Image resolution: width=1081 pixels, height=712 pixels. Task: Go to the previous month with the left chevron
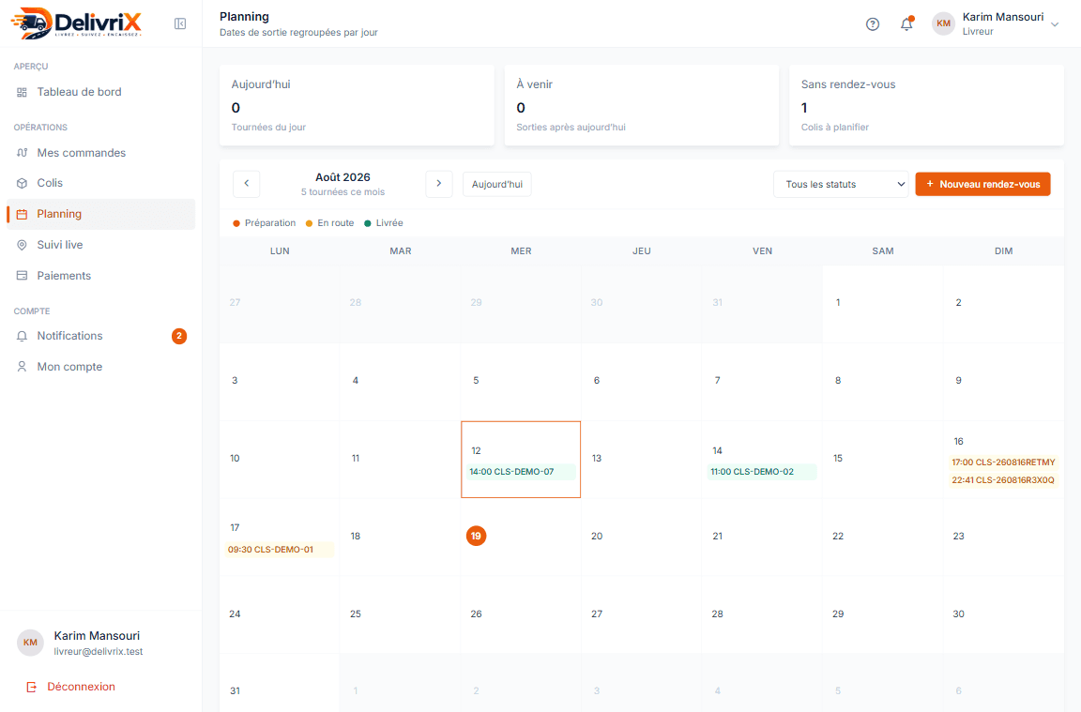(246, 184)
